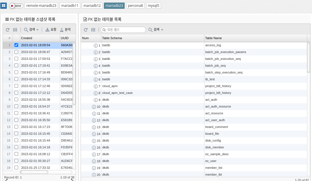312x181 pixels.
Task: Select checkbox for snapshot 2023-02-01 16:55:38
Action: (16, 100)
